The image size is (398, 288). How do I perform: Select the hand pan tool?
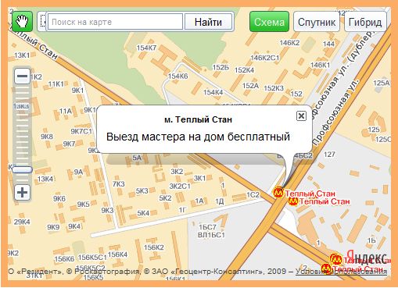click(x=22, y=22)
